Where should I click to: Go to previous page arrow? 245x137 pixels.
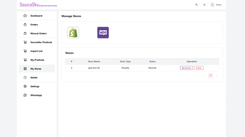coord(204,76)
